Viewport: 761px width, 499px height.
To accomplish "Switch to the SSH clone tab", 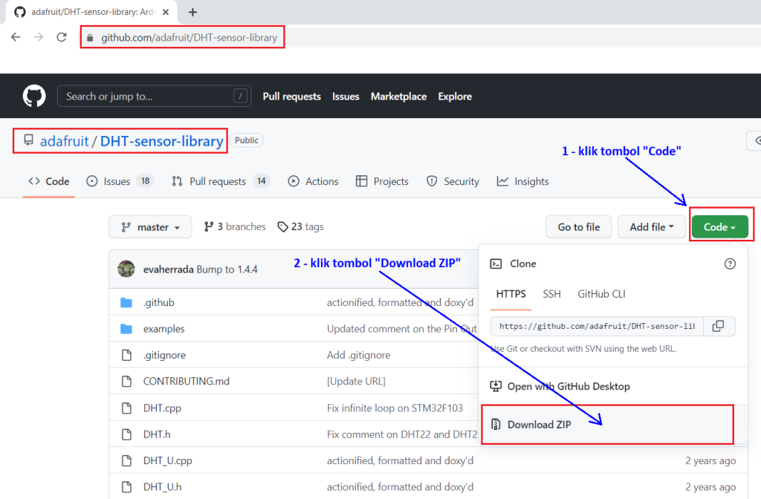I will pyautogui.click(x=551, y=294).
